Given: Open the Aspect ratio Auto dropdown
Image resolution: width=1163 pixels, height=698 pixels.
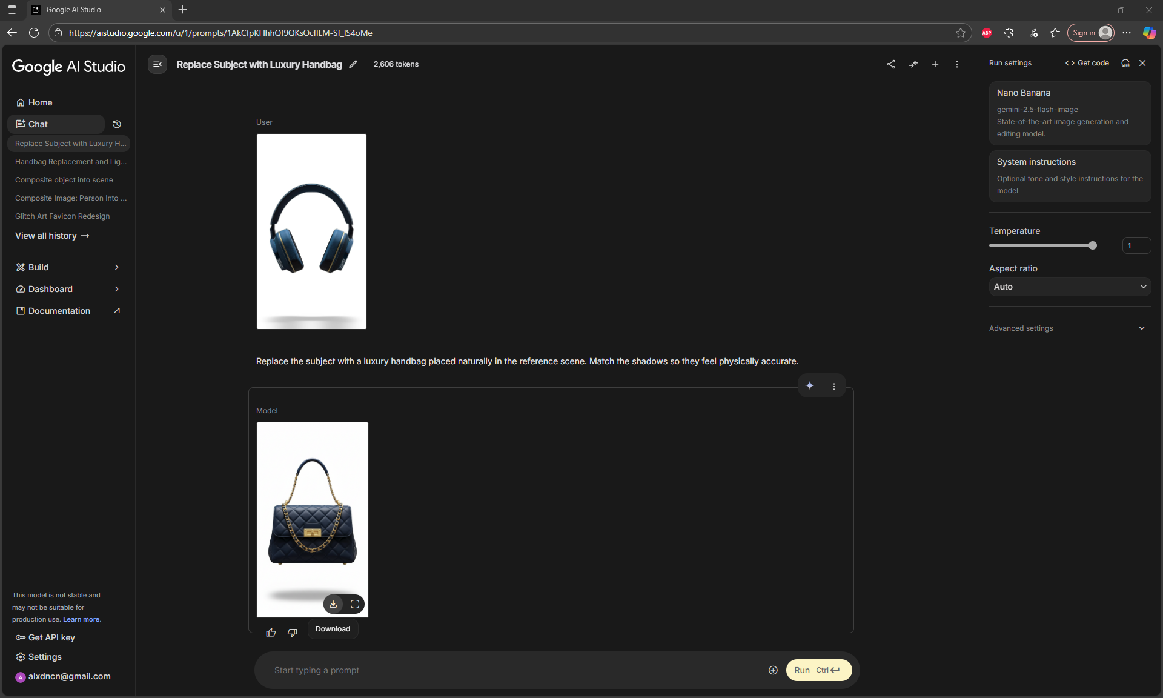Looking at the screenshot, I should 1070,287.
